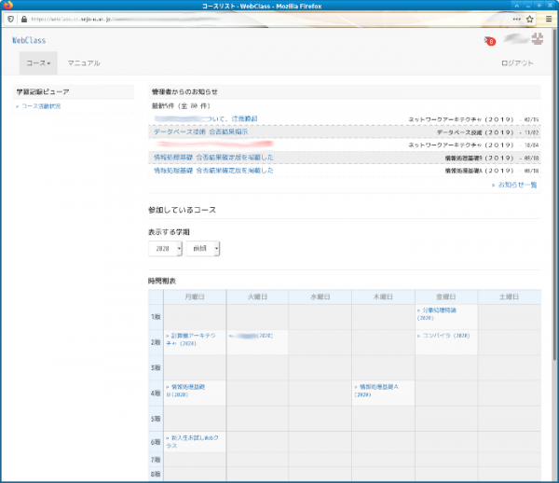Open the マニュアル menu item
559x483 pixels.
pos(84,63)
